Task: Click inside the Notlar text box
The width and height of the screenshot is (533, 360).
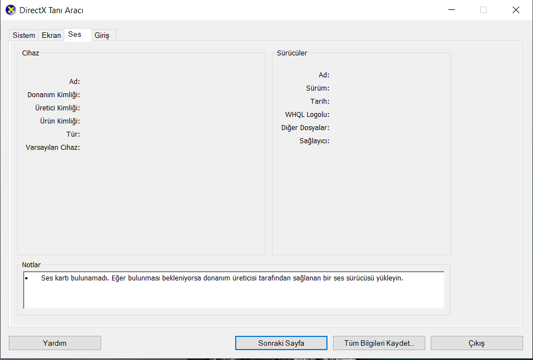Action: (234, 290)
